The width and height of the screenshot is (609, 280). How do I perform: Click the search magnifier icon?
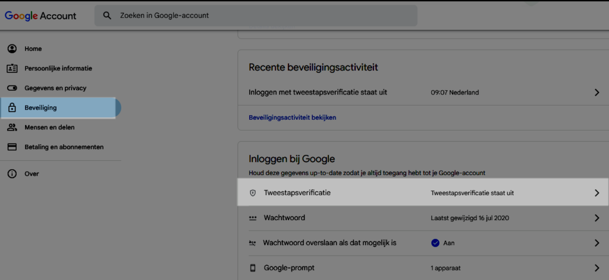pyautogui.click(x=107, y=15)
